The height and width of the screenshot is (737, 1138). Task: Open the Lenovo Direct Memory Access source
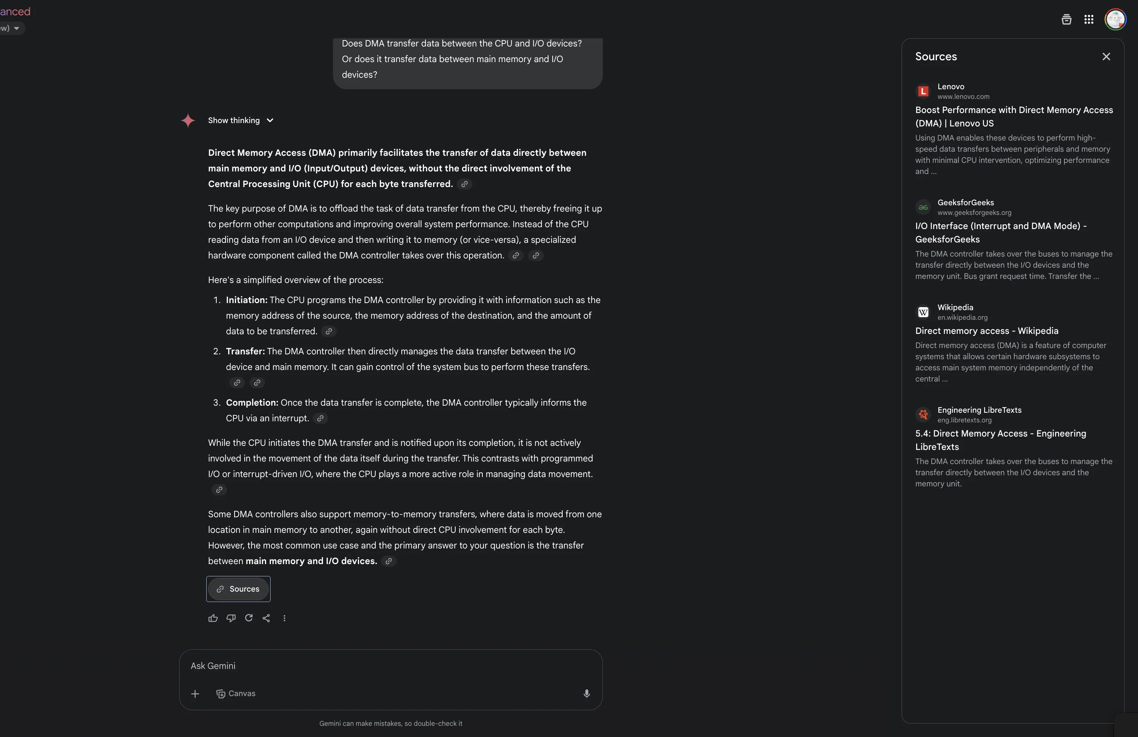pyautogui.click(x=1013, y=116)
